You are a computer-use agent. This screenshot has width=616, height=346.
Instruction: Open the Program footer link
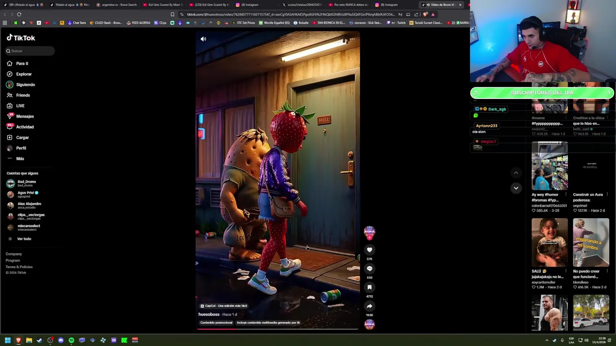(13, 260)
